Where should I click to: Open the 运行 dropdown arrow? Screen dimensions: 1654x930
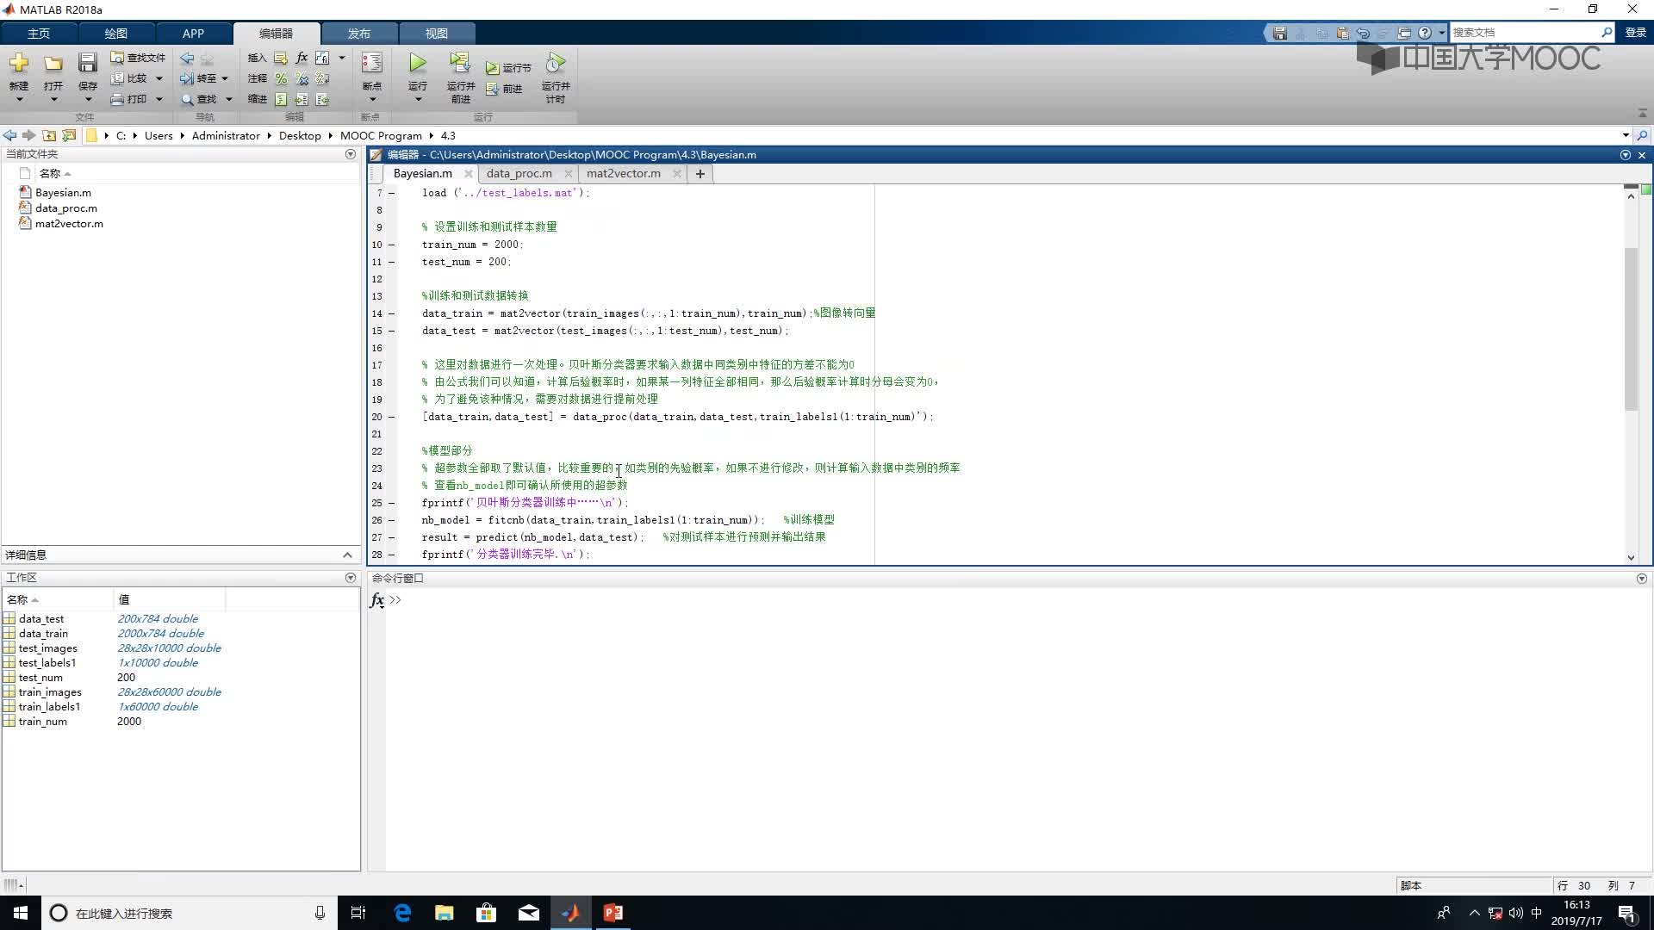[x=418, y=100]
